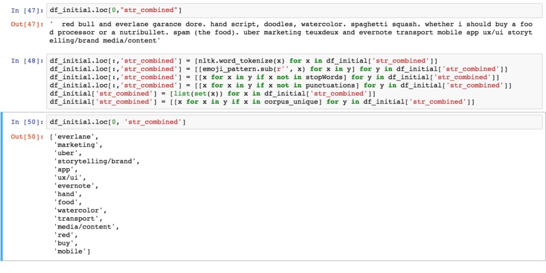Click the corpus_unique filter line of code

(262, 102)
